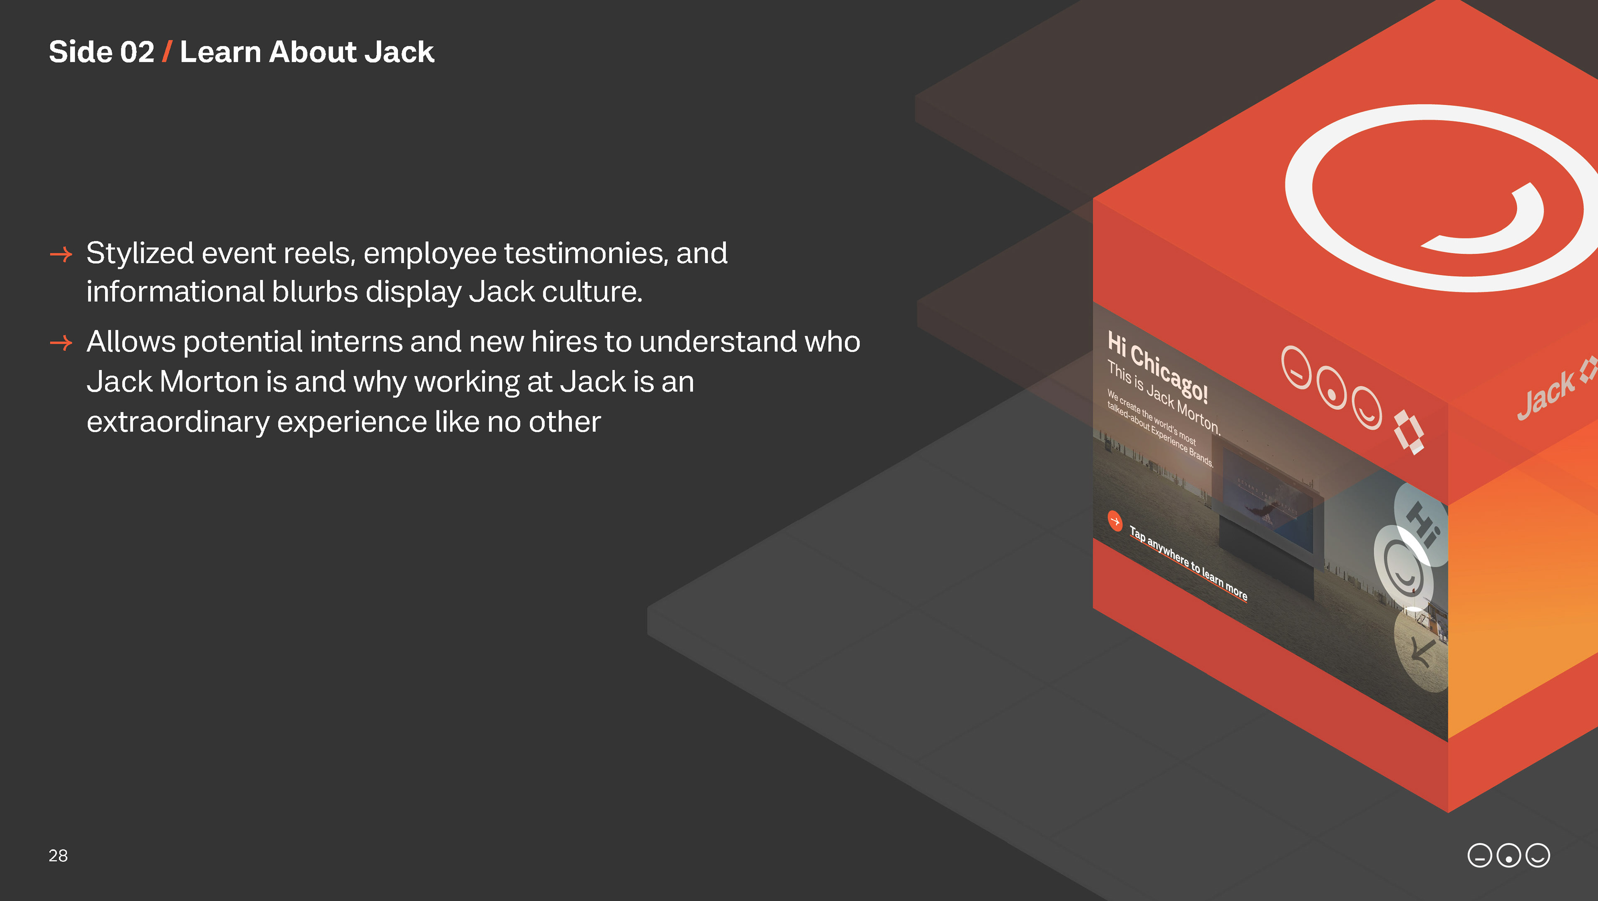Viewport: 1598px width, 901px height.
Task: Click the dot face icon on the cube
Action: point(1331,388)
